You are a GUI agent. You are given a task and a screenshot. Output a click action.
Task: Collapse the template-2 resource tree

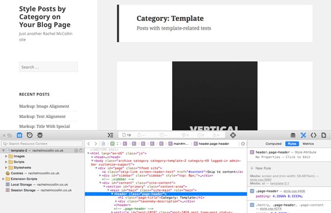click(x=3, y=150)
